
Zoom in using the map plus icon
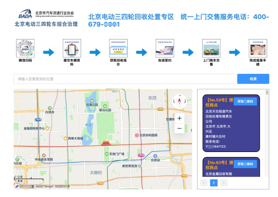point(180,118)
